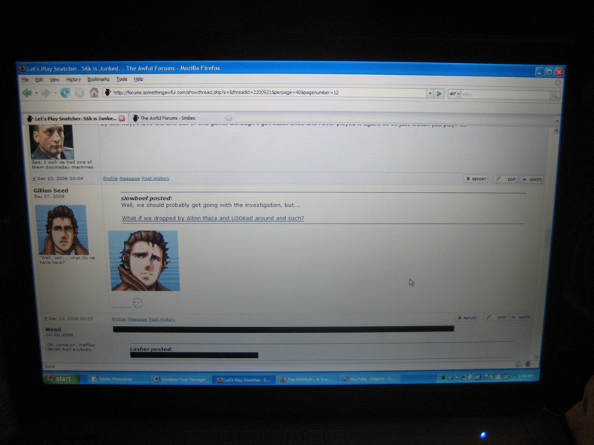This screenshot has height=445, width=594.
Task: Switch to The Awful Forums - Smilies tab
Action: tap(182, 118)
